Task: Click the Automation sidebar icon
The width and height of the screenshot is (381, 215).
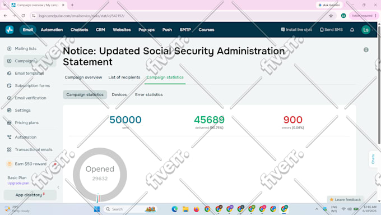Action: point(9,137)
